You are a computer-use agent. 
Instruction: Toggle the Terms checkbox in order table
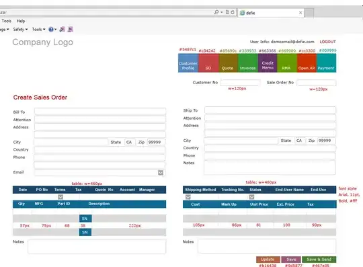coord(61,197)
